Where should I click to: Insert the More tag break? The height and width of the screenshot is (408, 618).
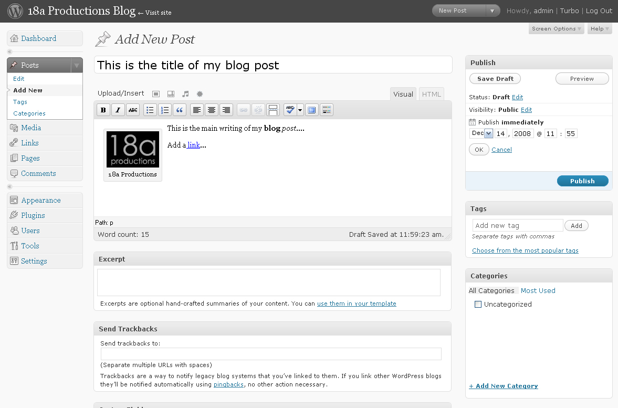click(273, 110)
